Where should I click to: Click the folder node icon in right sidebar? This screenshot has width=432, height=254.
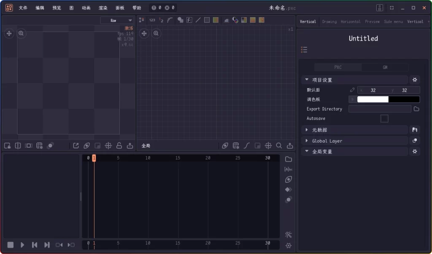(x=288, y=159)
